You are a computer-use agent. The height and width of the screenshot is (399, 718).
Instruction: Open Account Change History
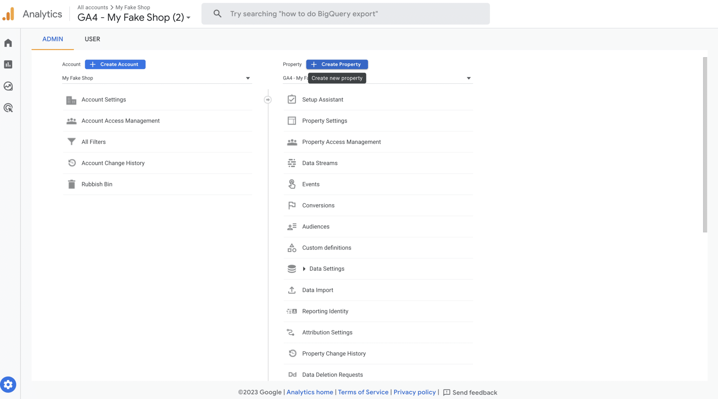(157, 163)
